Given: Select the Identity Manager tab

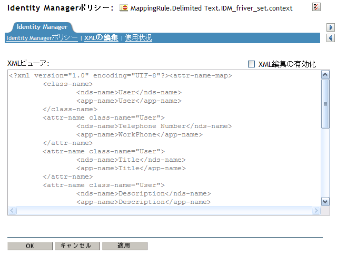Looking at the screenshot, I should pos(42,27).
